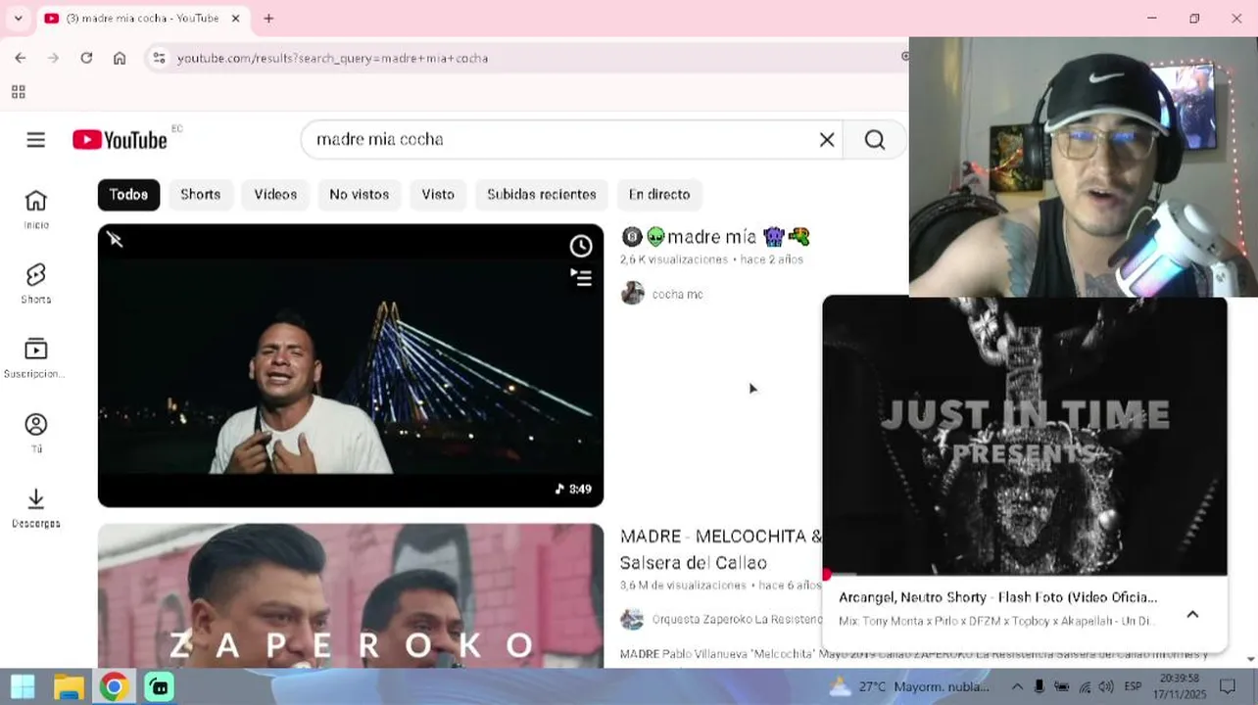
Task: Reload the page with the refresh icon
Action: pyautogui.click(x=86, y=58)
